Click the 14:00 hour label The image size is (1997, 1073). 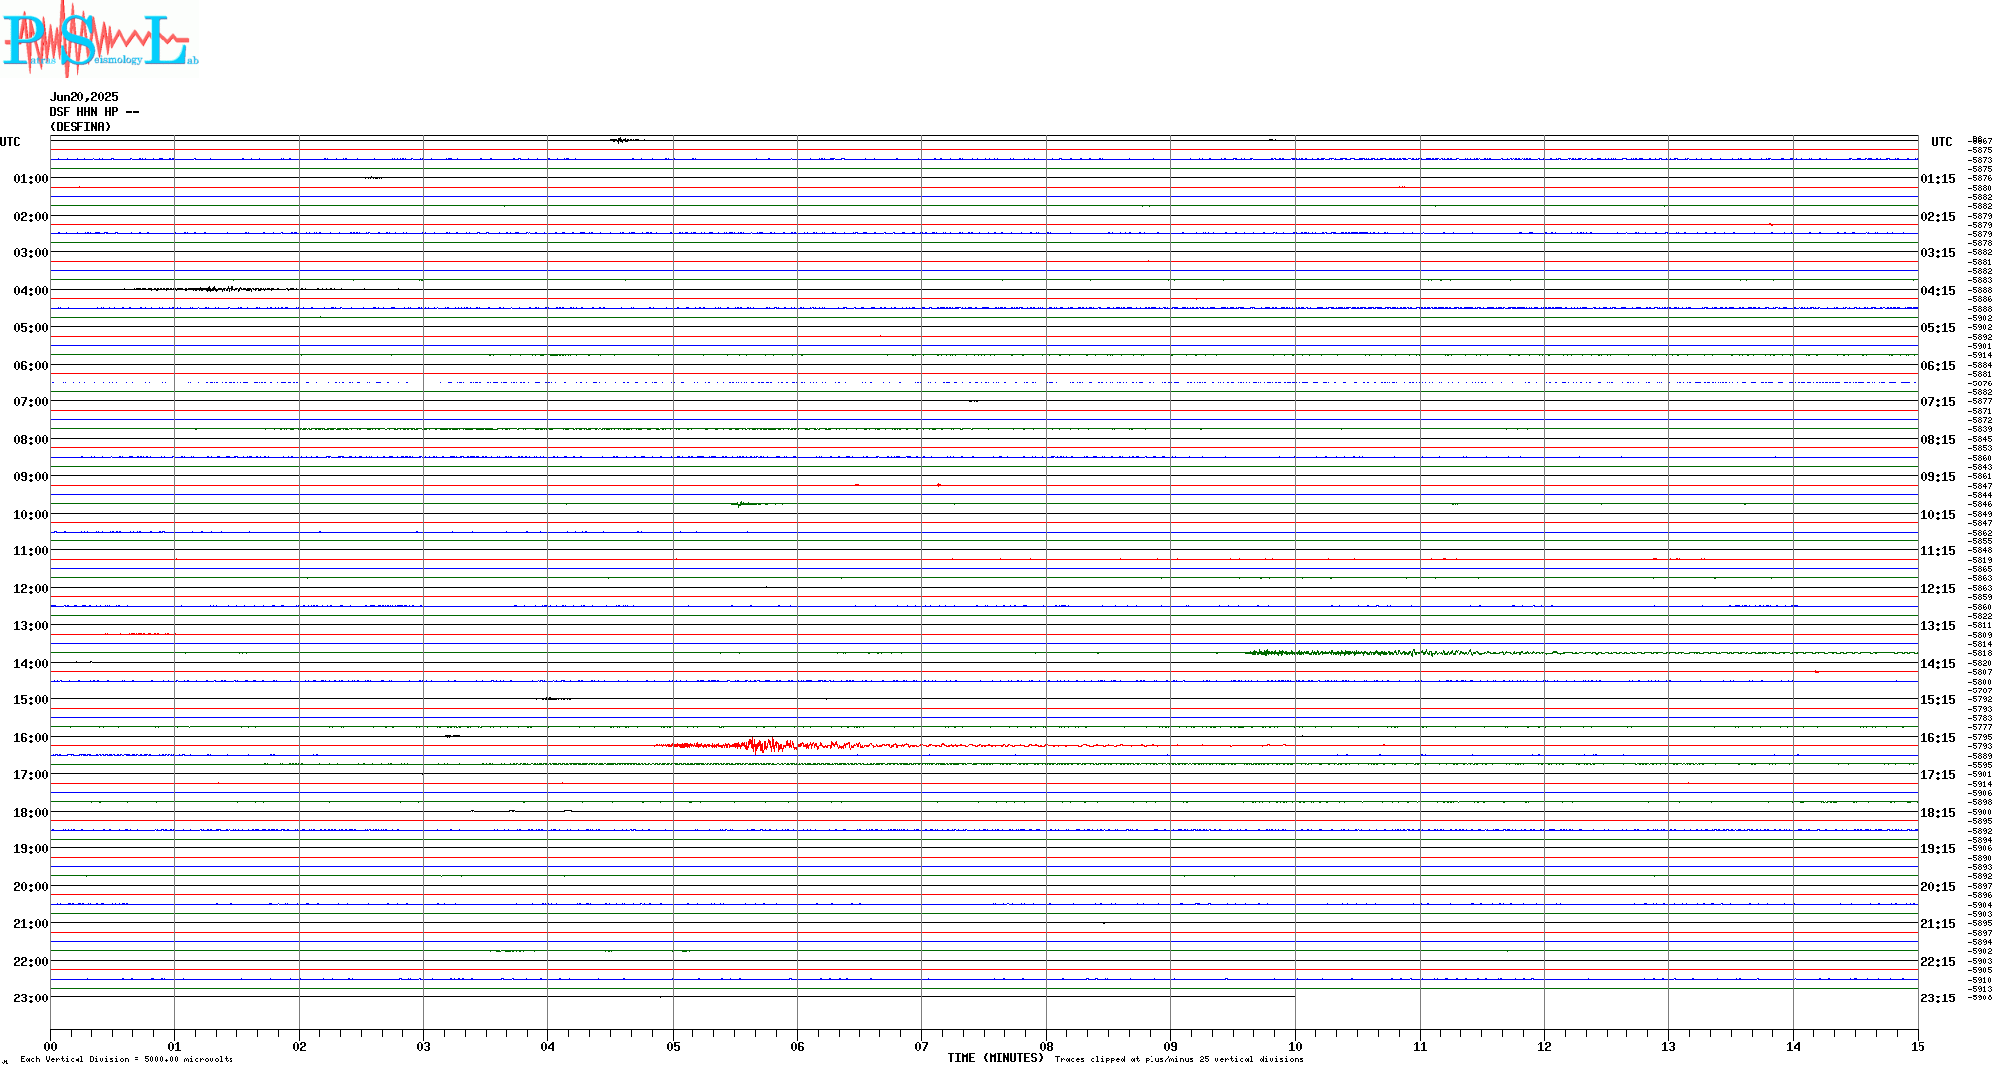tap(31, 664)
